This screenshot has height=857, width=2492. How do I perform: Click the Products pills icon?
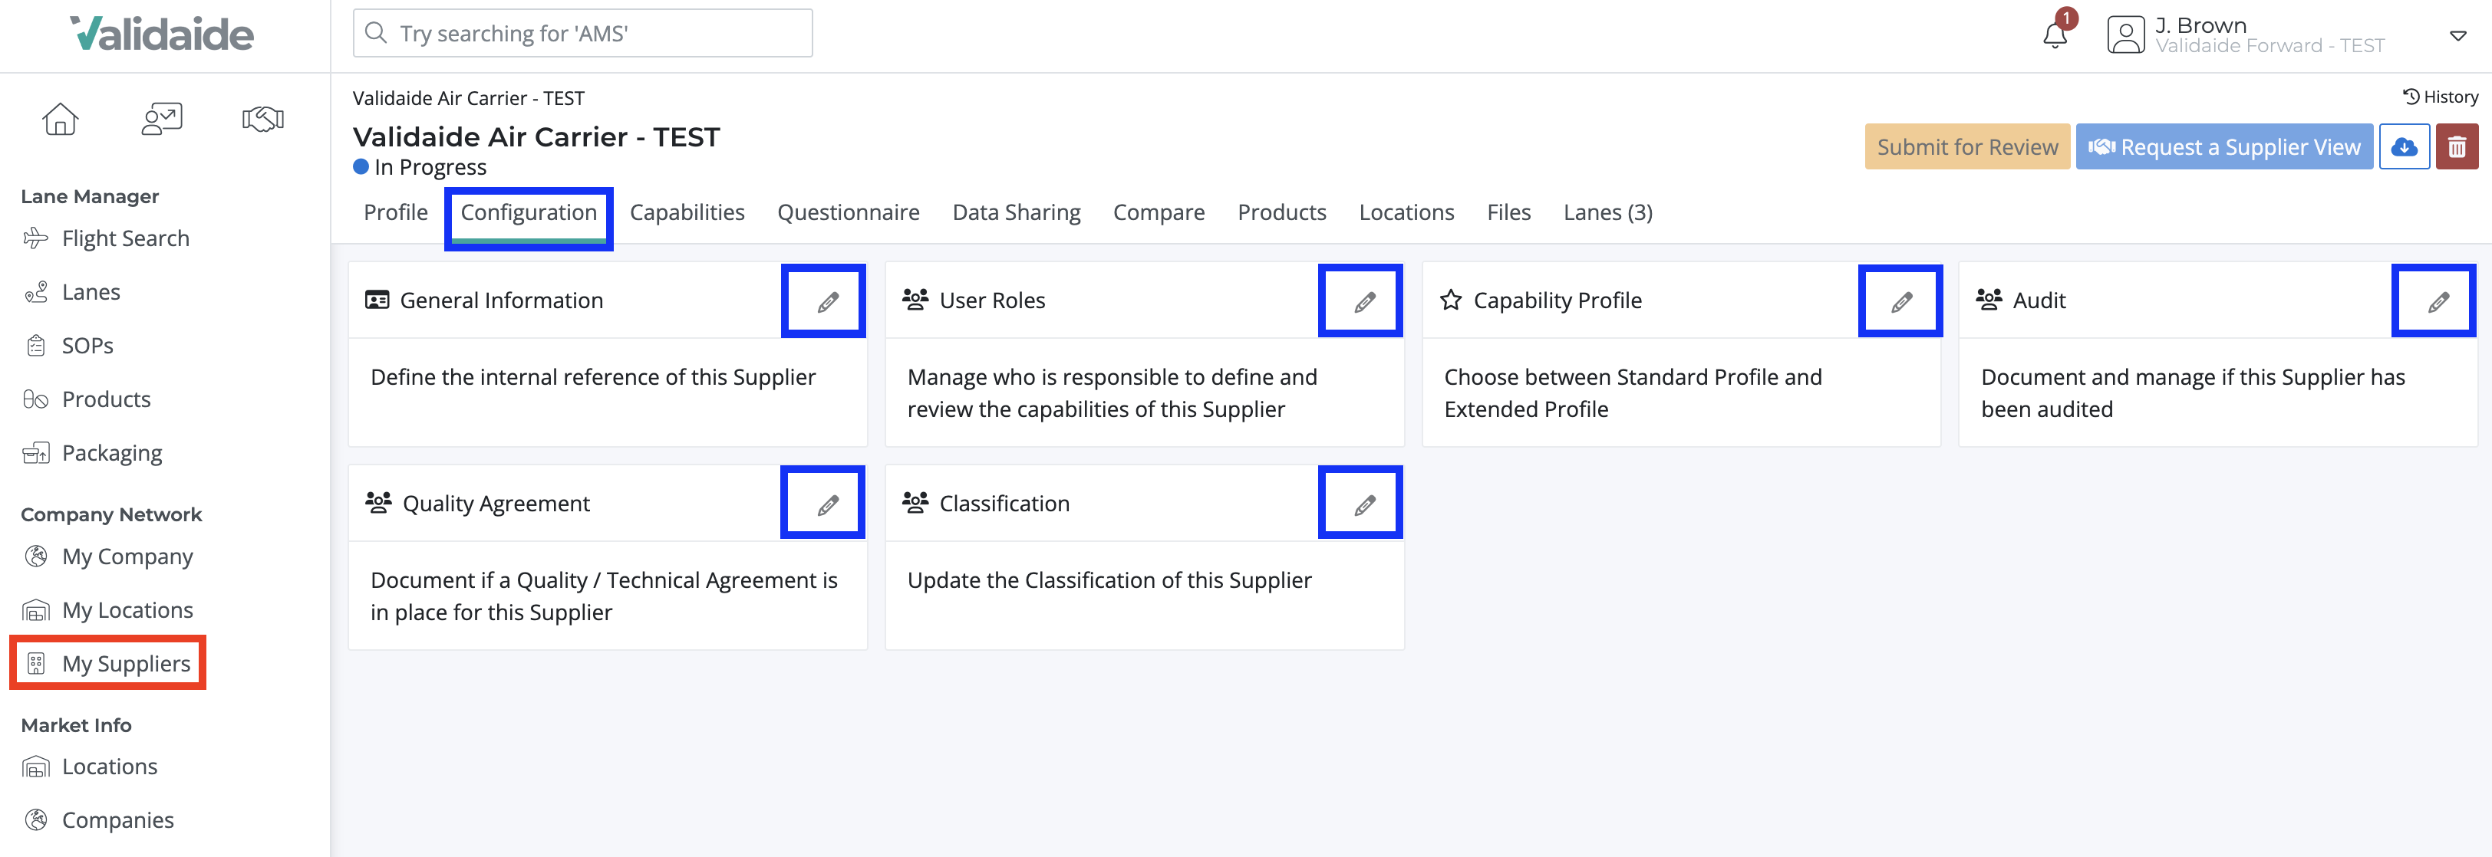(x=36, y=399)
